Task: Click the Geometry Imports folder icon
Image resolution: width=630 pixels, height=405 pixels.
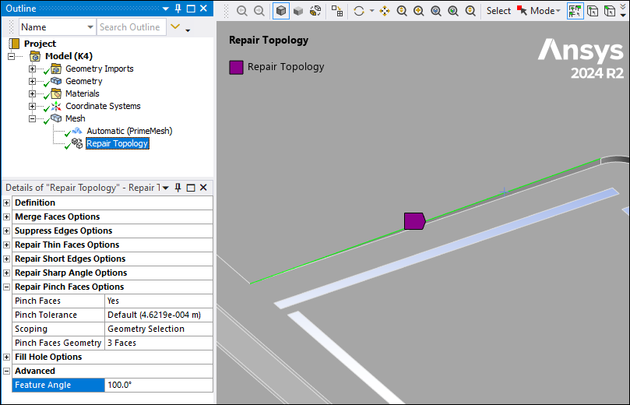Action: click(x=56, y=69)
